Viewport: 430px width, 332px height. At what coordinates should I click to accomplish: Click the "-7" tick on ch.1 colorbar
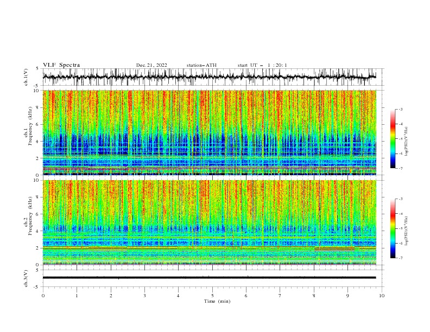[400, 169]
